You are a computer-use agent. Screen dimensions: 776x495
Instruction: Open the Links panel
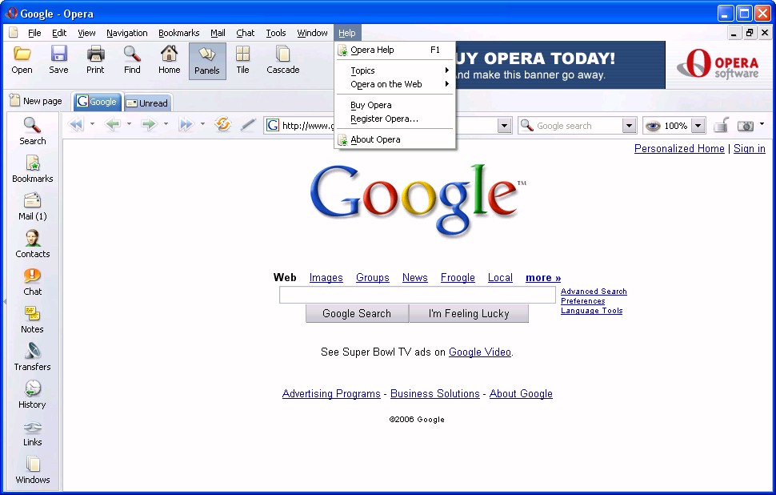coord(33,433)
